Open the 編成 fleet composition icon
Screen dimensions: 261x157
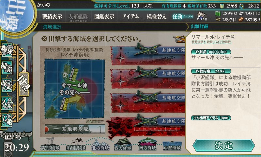[7, 50]
